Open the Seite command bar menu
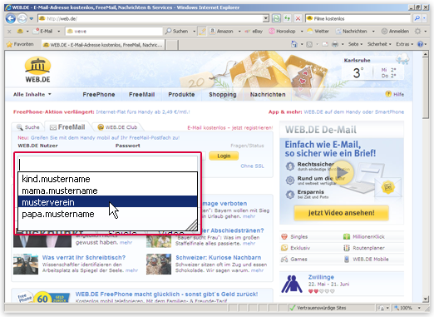Screen dimensions: 434x317 (355, 44)
